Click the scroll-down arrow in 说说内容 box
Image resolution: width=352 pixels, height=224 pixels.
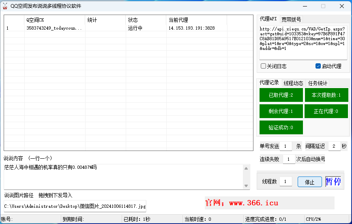(246, 185)
